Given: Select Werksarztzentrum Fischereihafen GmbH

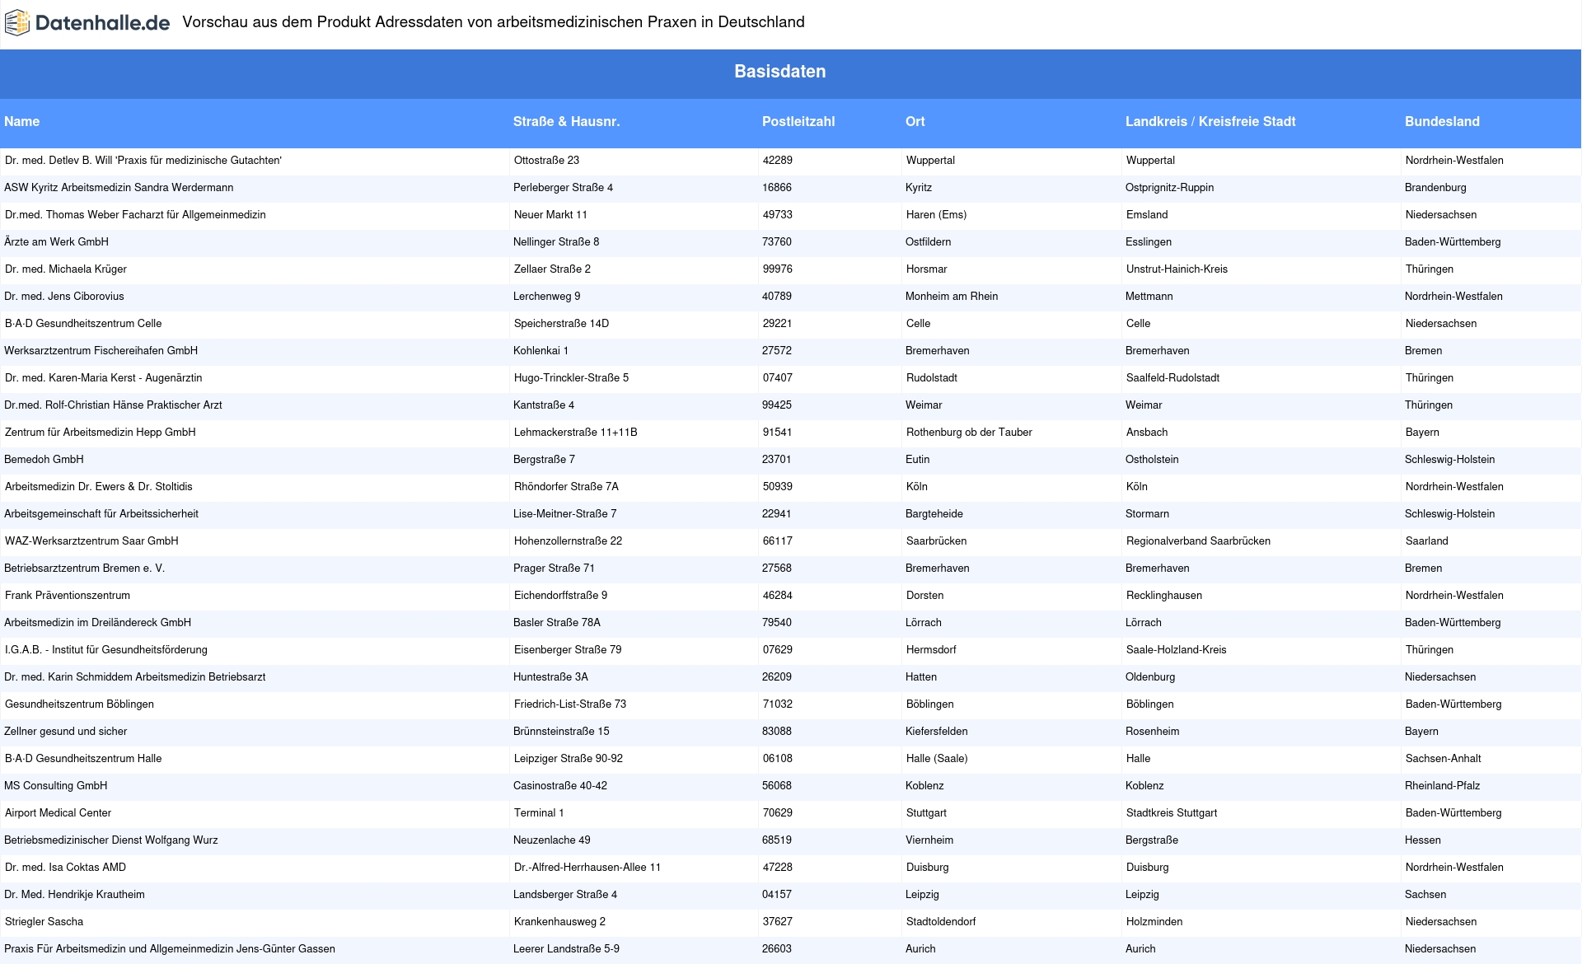Looking at the screenshot, I should coord(101,351).
